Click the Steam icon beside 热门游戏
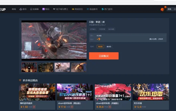 (x=103, y=9)
